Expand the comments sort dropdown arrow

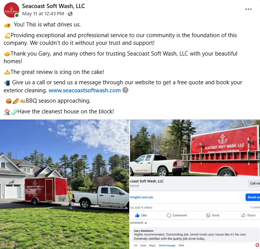pos(146,223)
